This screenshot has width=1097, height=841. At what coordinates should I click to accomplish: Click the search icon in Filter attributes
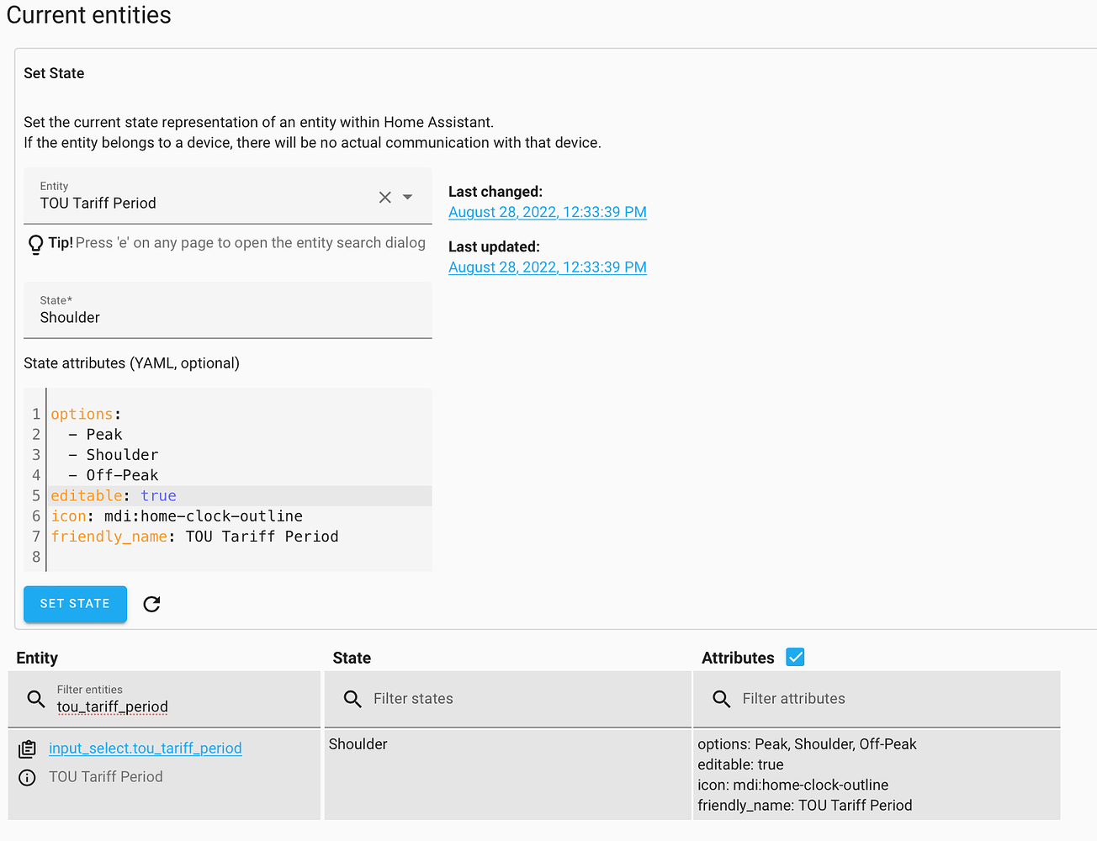click(x=722, y=699)
